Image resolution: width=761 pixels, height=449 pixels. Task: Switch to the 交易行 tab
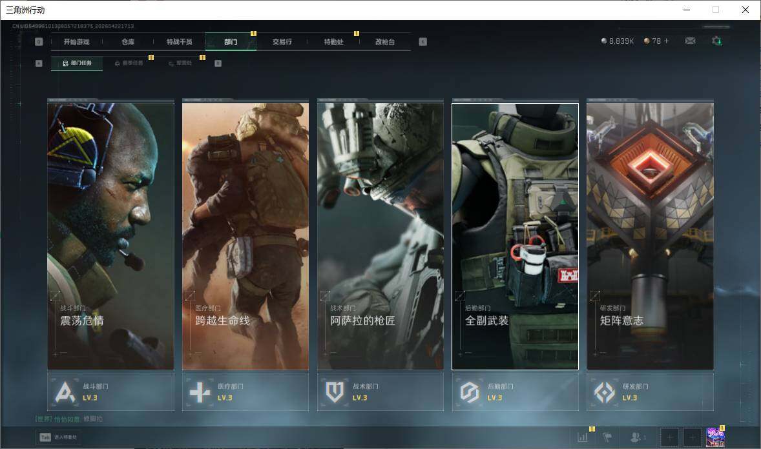tap(282, 42)
